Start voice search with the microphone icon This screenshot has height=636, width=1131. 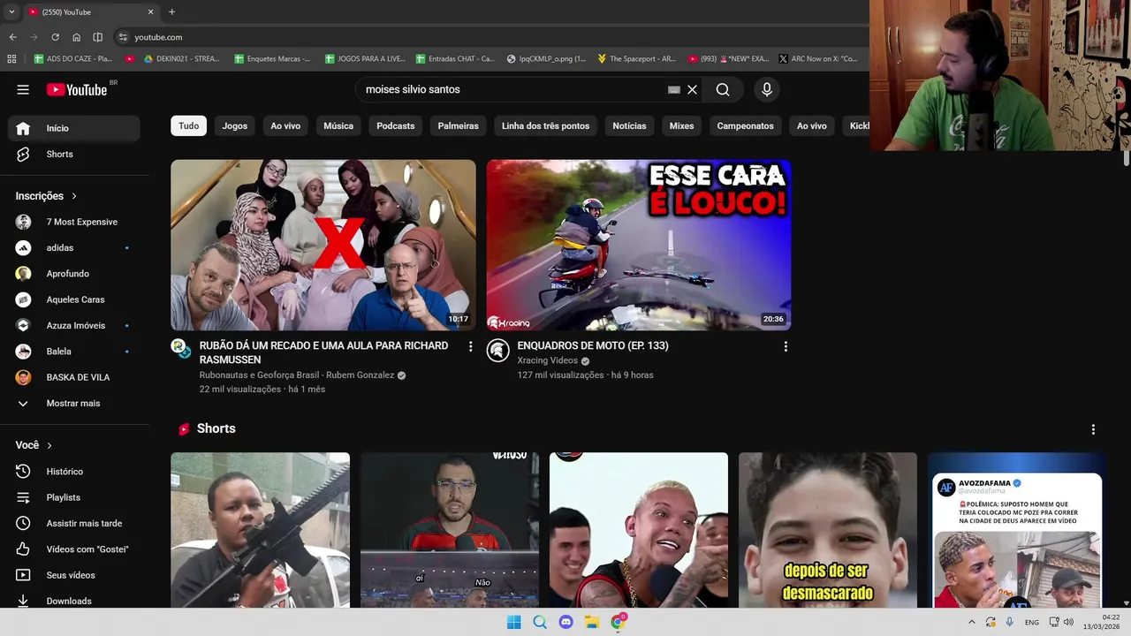767,89
